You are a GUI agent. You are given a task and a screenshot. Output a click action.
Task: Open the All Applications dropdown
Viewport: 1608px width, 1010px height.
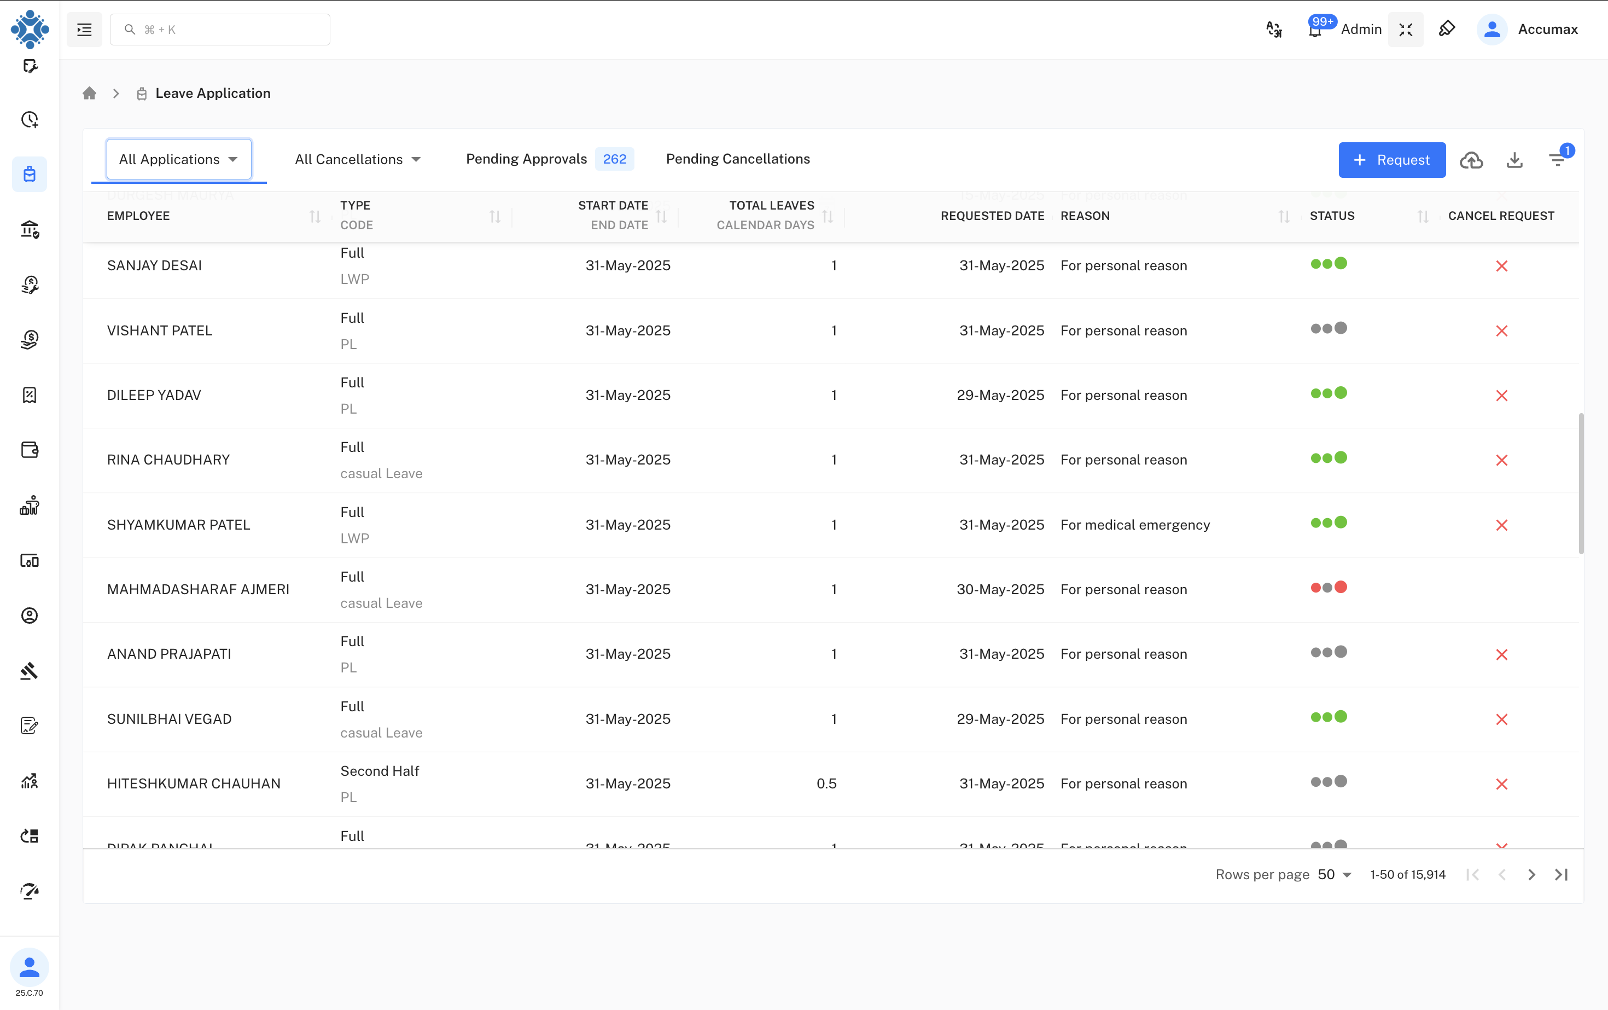pyautogui.click(x=178, y=159)
